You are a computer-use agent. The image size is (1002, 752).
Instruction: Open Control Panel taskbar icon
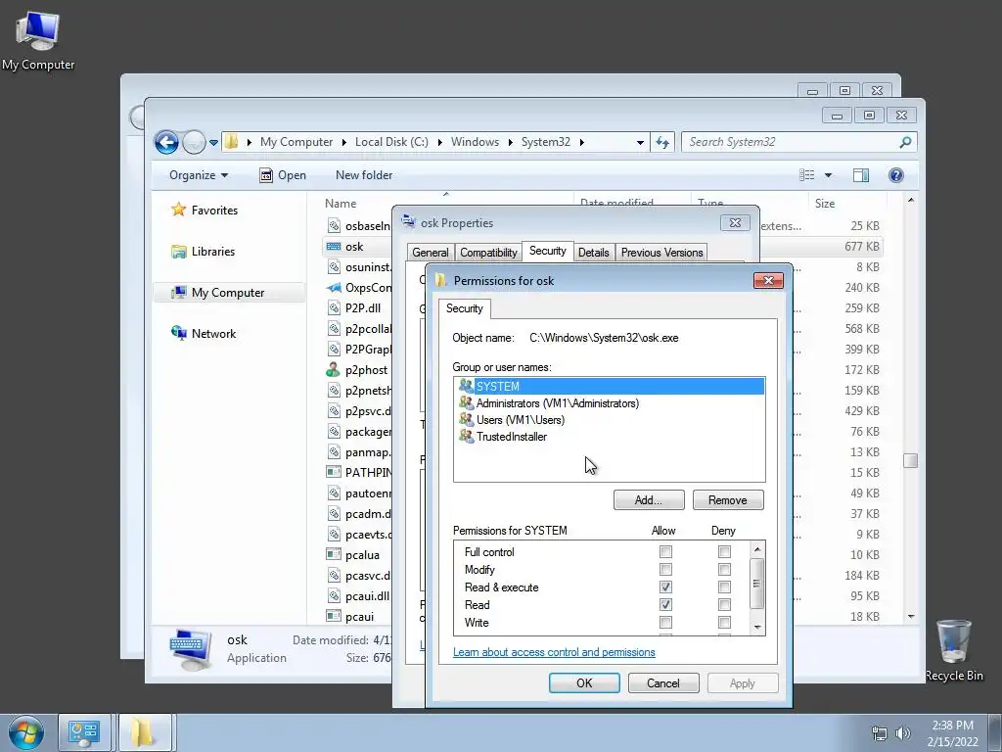coord(84,732)
